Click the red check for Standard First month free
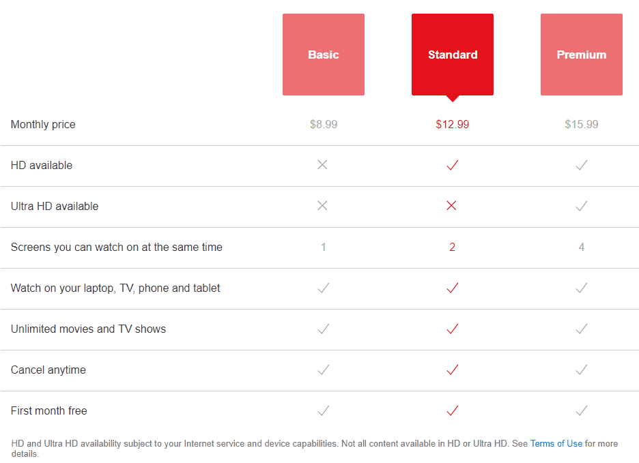The image size is (639, 463). tap(452, 410)
